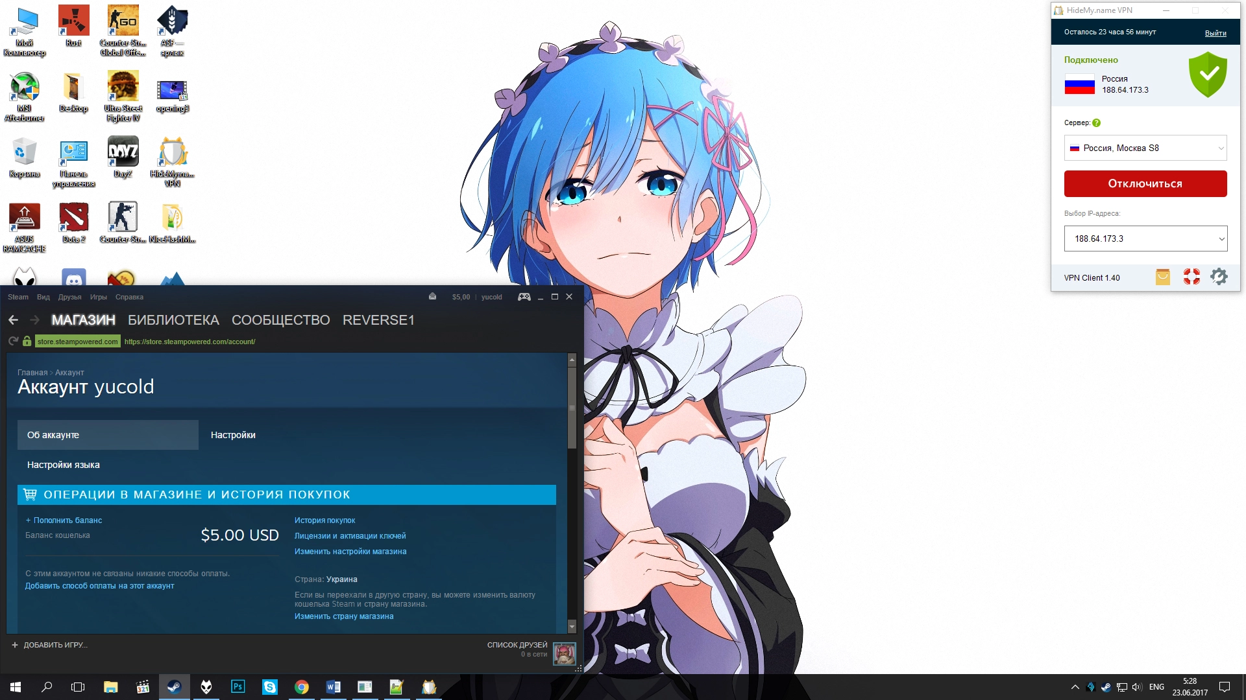Open Discord desktop shortcut

(73, 277)
